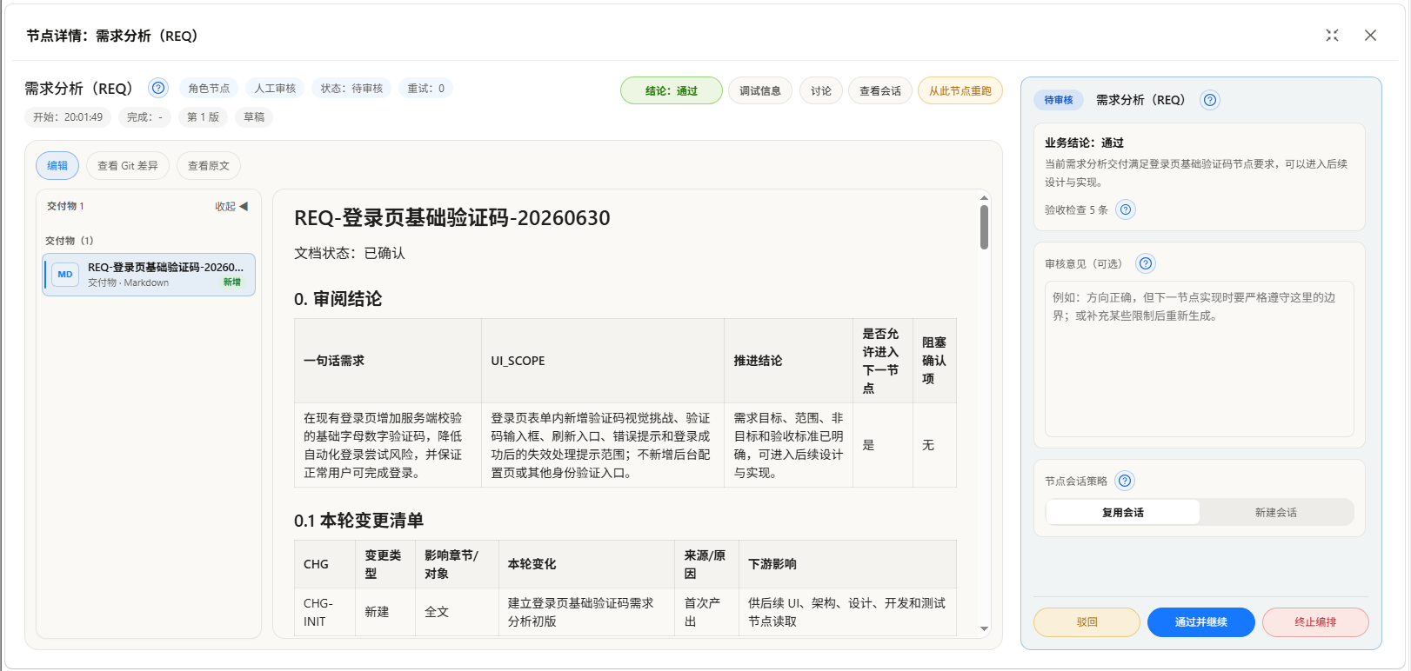Click help icon beside 节点会话策略
This screenshot has height=671, width=1411.
(x=1125, y=481)
